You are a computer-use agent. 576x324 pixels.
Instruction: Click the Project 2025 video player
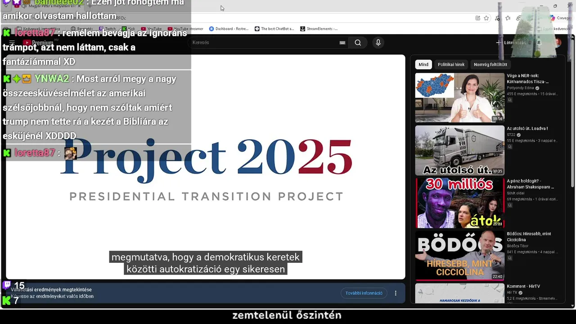206,167
